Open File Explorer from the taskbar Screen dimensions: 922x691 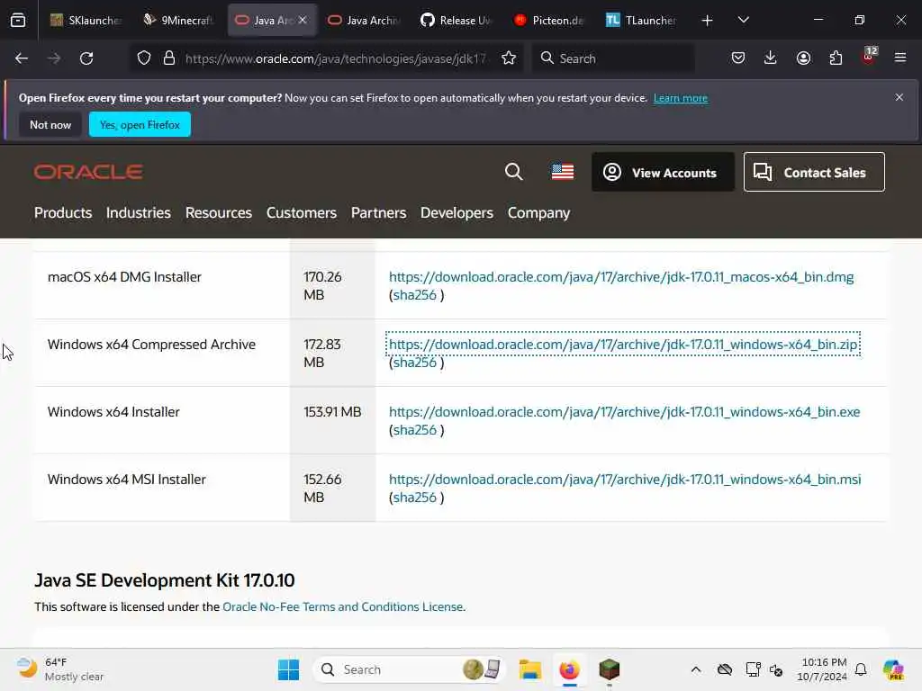(529, 669)
